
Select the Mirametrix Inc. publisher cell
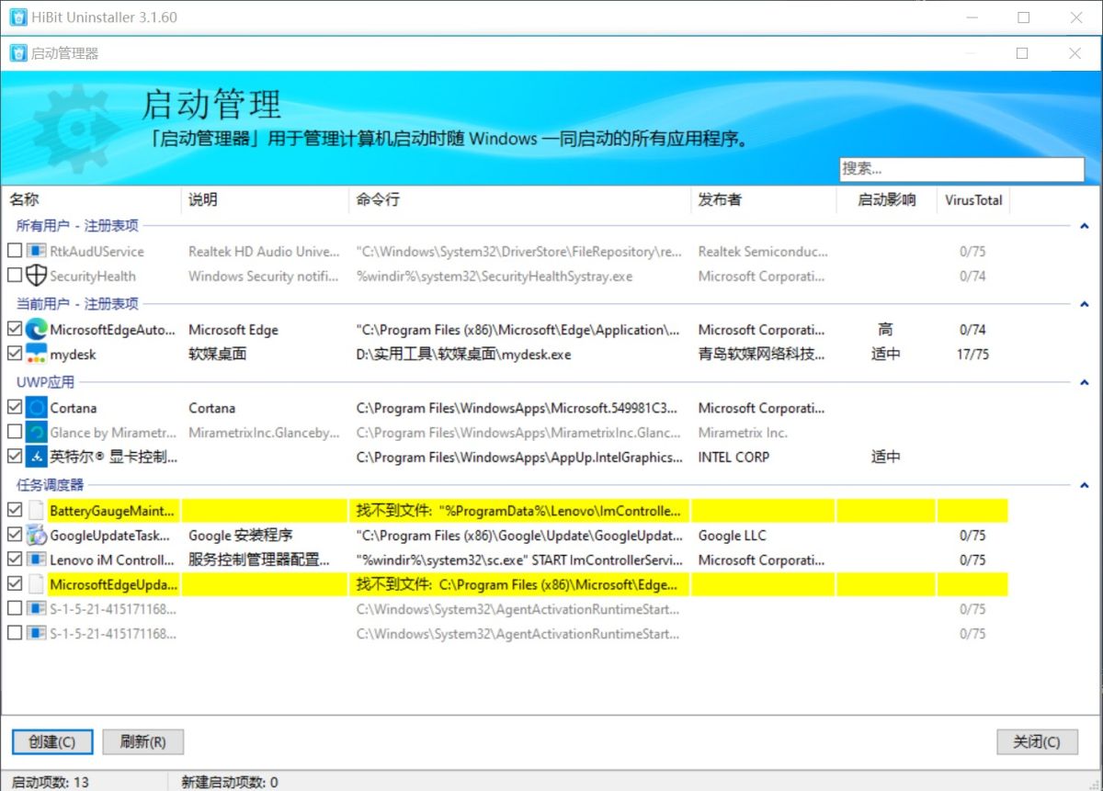(x=743, y=433)
